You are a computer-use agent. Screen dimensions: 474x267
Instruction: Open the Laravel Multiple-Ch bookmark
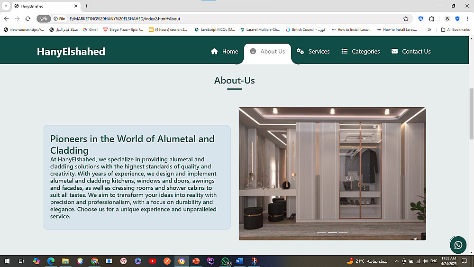(260, 29)
